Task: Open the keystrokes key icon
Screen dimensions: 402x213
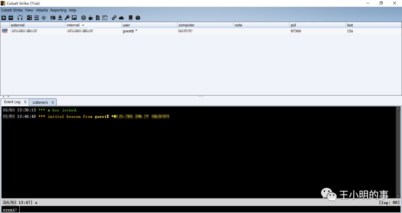Action: (x=67, y=18)
